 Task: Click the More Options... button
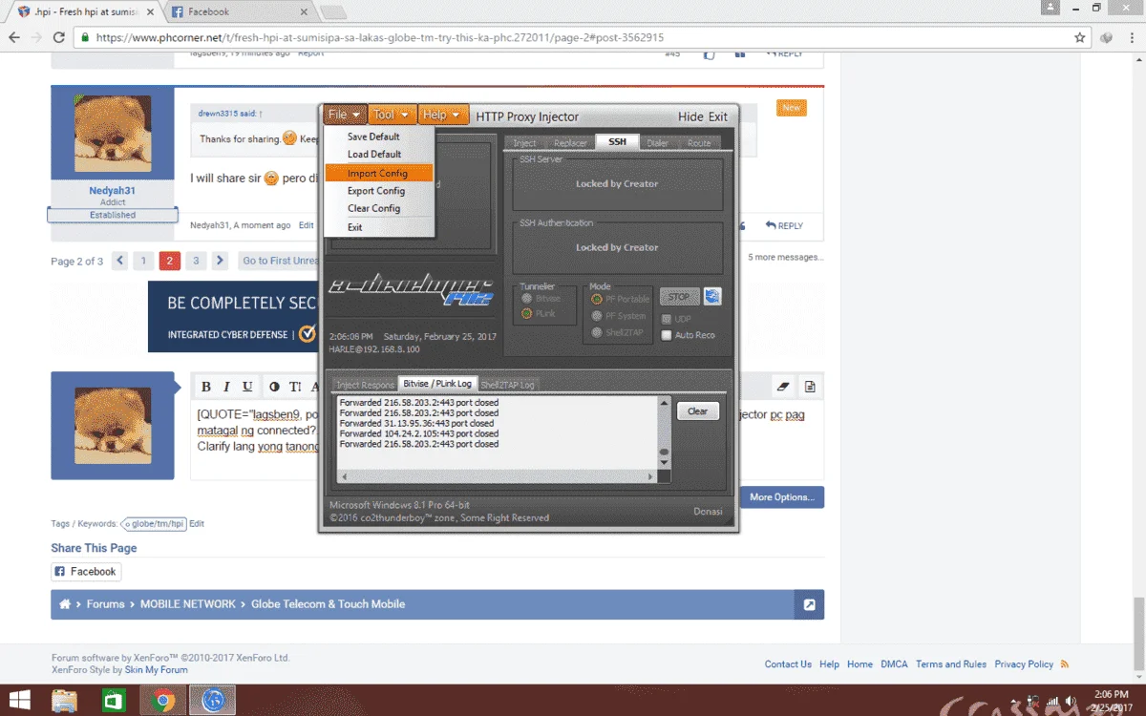(781, 497)
